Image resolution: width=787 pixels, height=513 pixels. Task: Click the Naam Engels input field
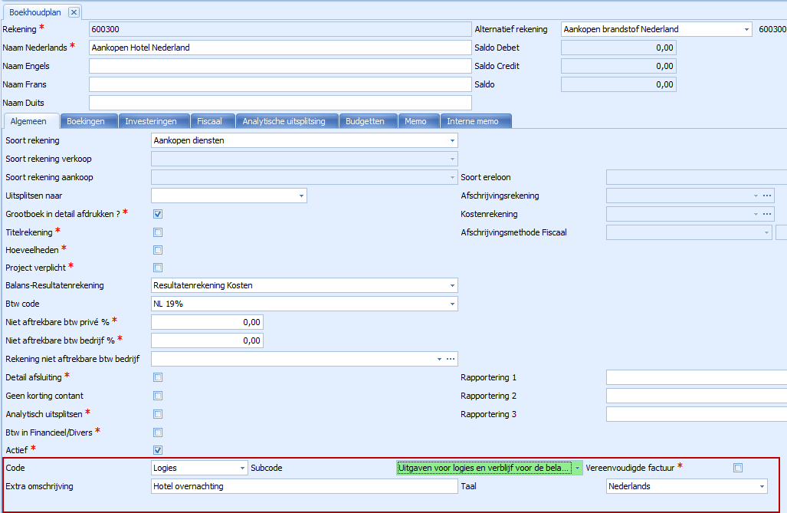click(x=280, y=66)
